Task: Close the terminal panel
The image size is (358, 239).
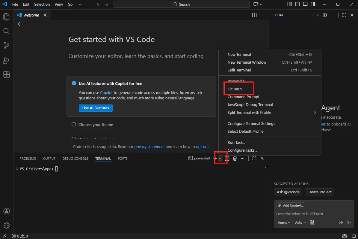Action: [x=262, y=159]
